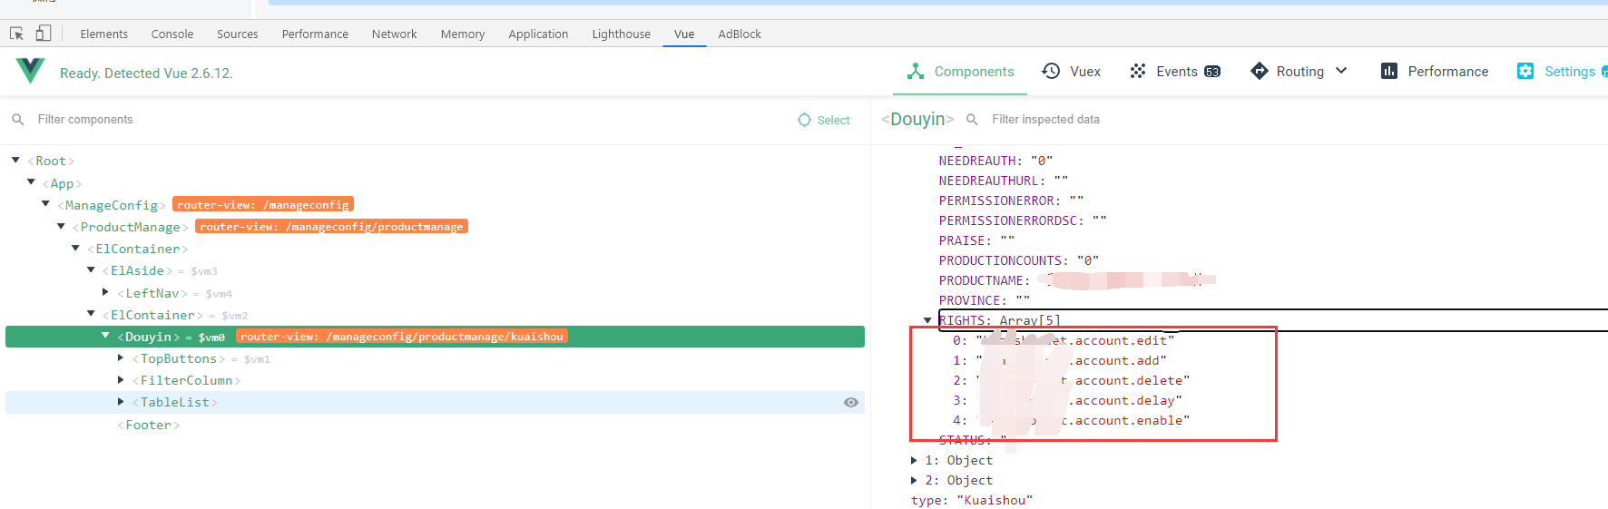1608x509 pixels.
Task: Click the Routing diamond icon
Action: 1259,71
